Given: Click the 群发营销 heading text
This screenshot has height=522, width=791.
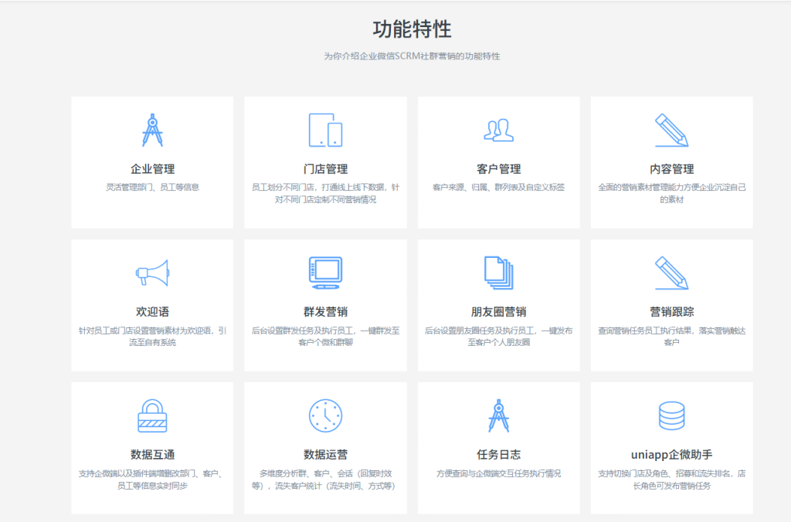Looking at the screenshot, I should tap(325, 312).
